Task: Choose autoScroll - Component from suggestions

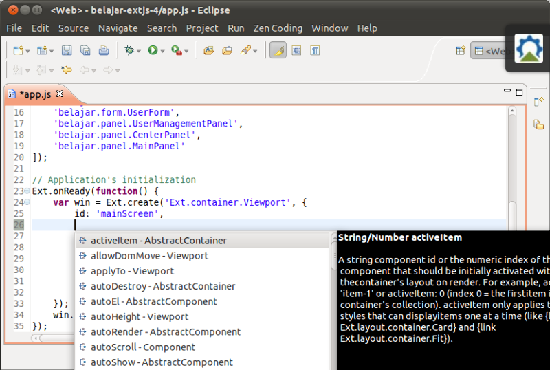Action: point(142,347)
